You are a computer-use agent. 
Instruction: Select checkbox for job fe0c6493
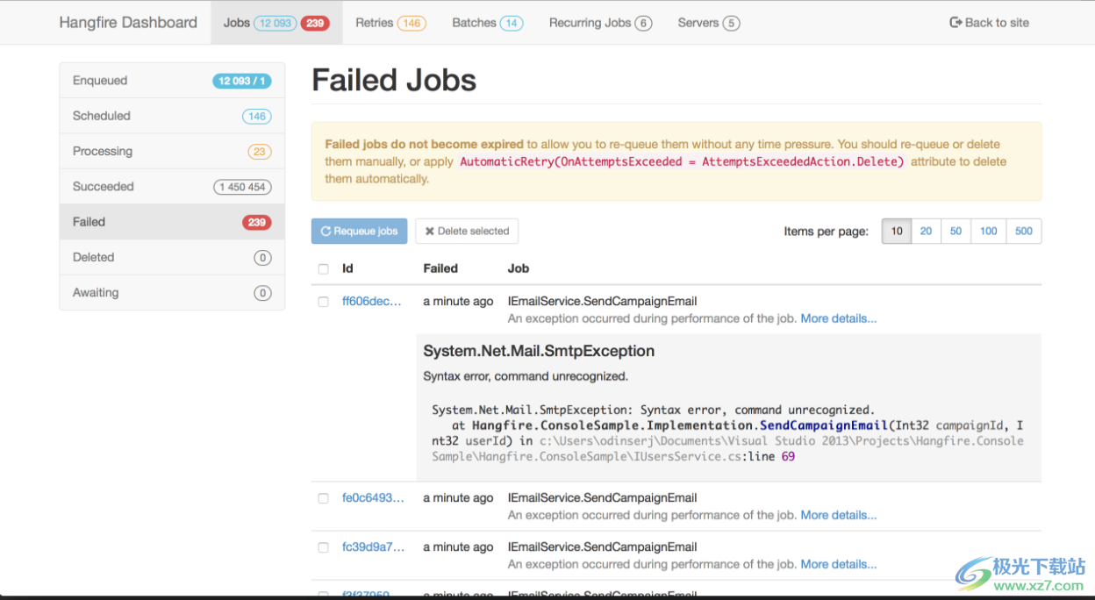tap(324, 498)
